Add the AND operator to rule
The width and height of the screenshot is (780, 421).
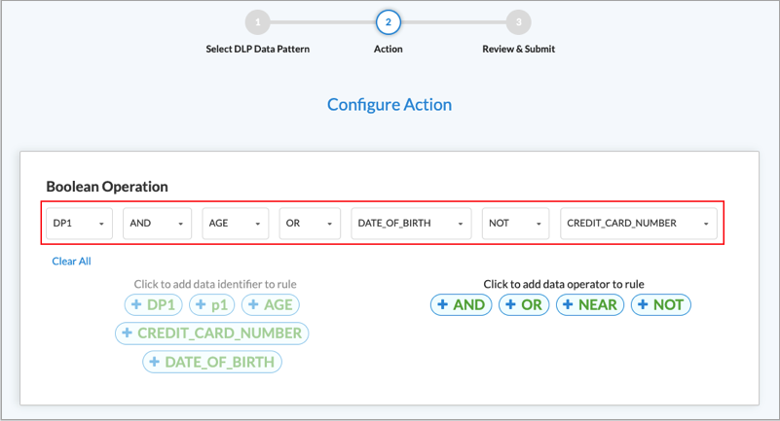coord(462,305)
